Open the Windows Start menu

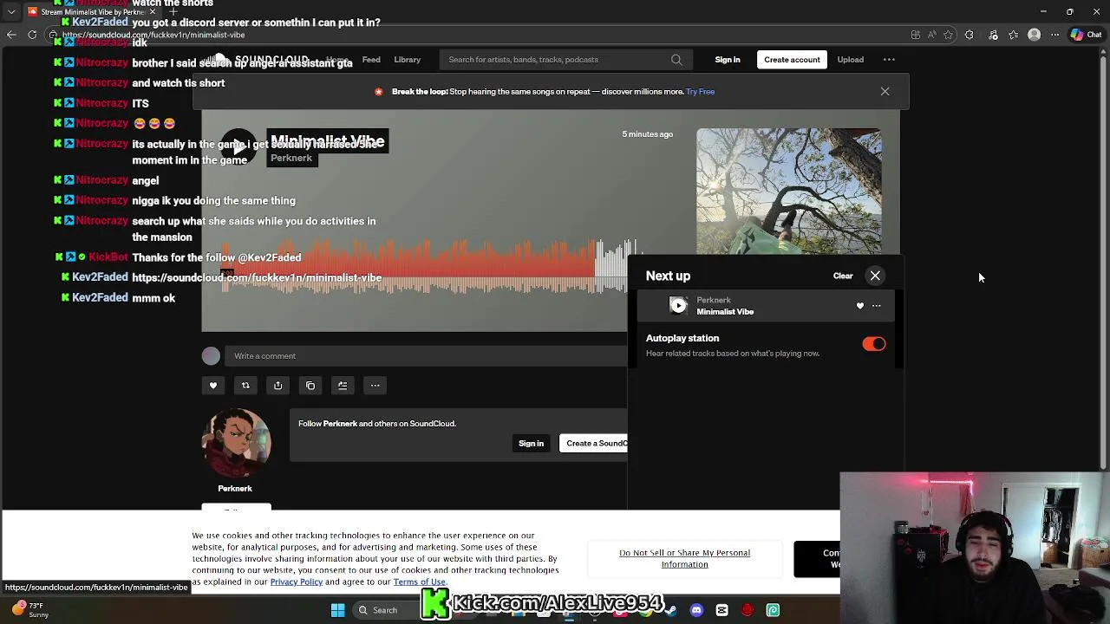tap(337, 610)
